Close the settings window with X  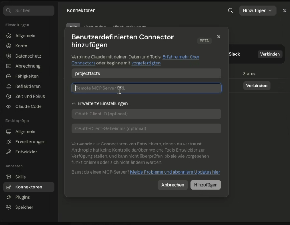click(x=285, y=10)
